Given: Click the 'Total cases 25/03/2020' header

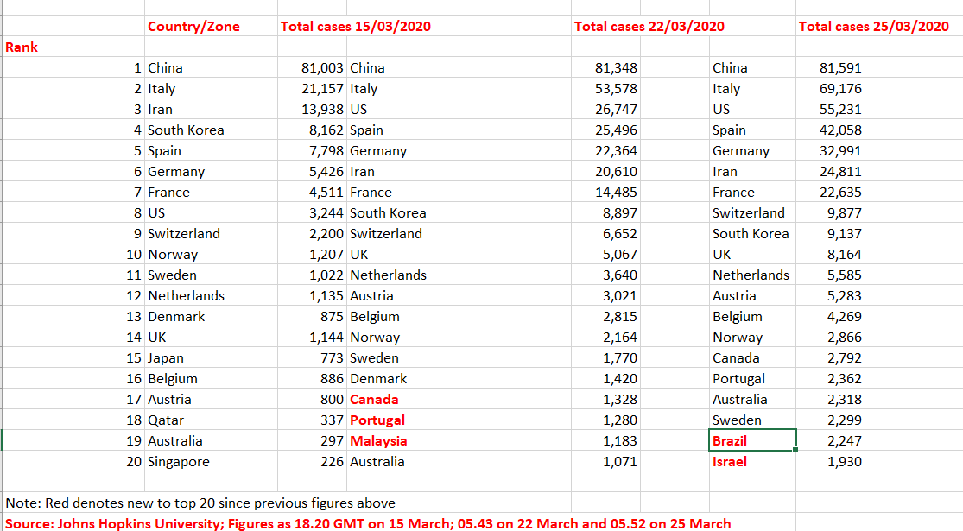Looking at the screenshot, I should 873,27.
